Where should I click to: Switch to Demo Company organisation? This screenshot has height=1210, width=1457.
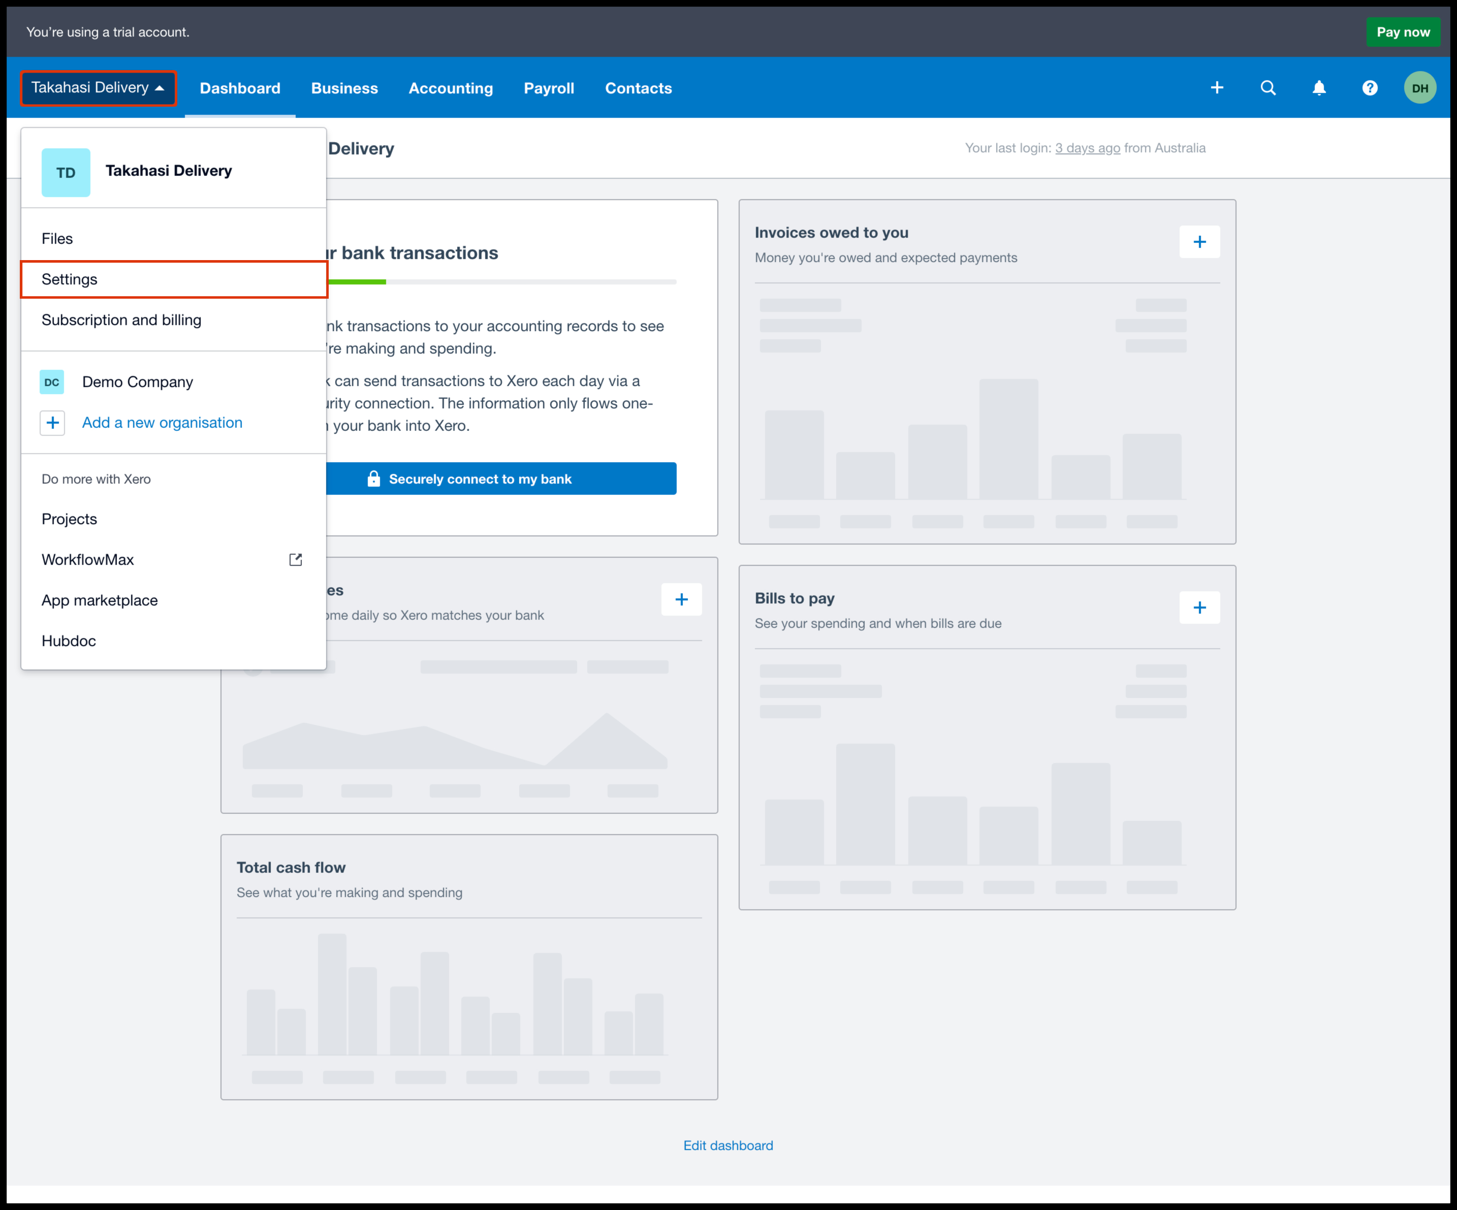(x=137, y=383)
